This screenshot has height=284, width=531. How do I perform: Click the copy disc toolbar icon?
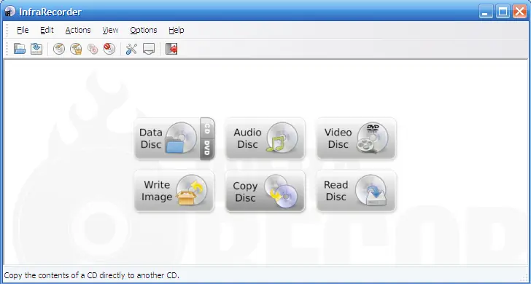pyautogui.click(x=93, y=49)
